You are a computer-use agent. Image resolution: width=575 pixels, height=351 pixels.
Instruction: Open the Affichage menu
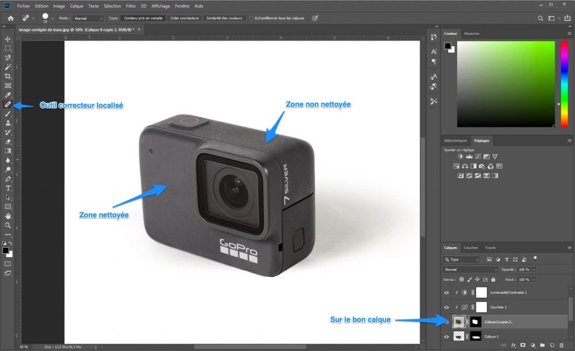pyautogui.click(x=161, y=6)
